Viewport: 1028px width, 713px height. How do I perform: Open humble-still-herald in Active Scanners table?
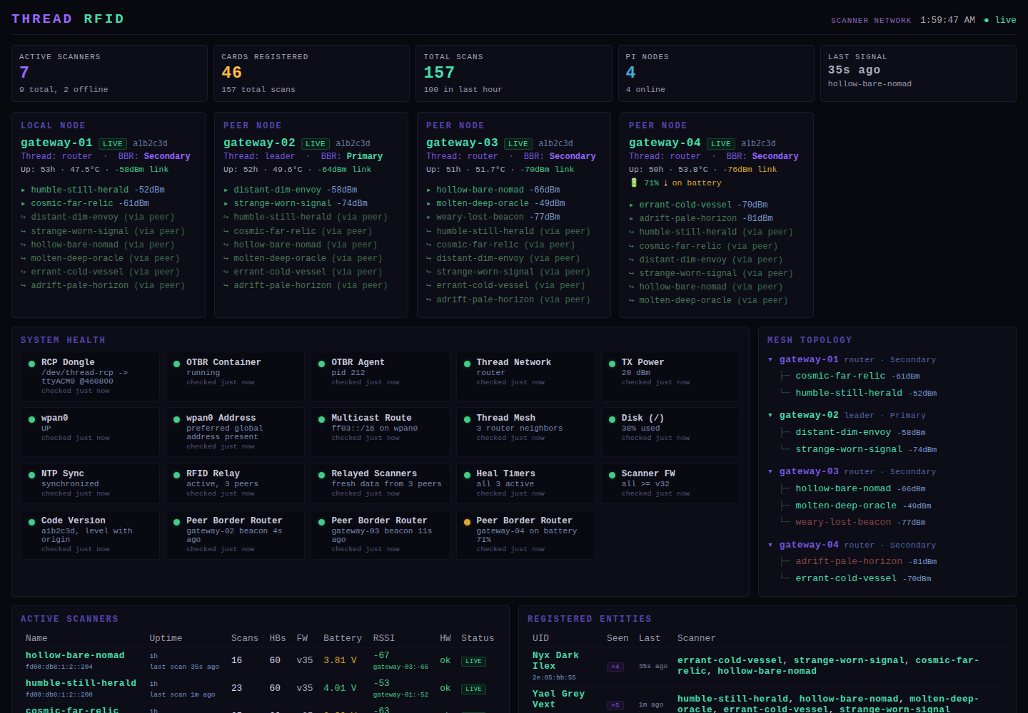(81, 683)
